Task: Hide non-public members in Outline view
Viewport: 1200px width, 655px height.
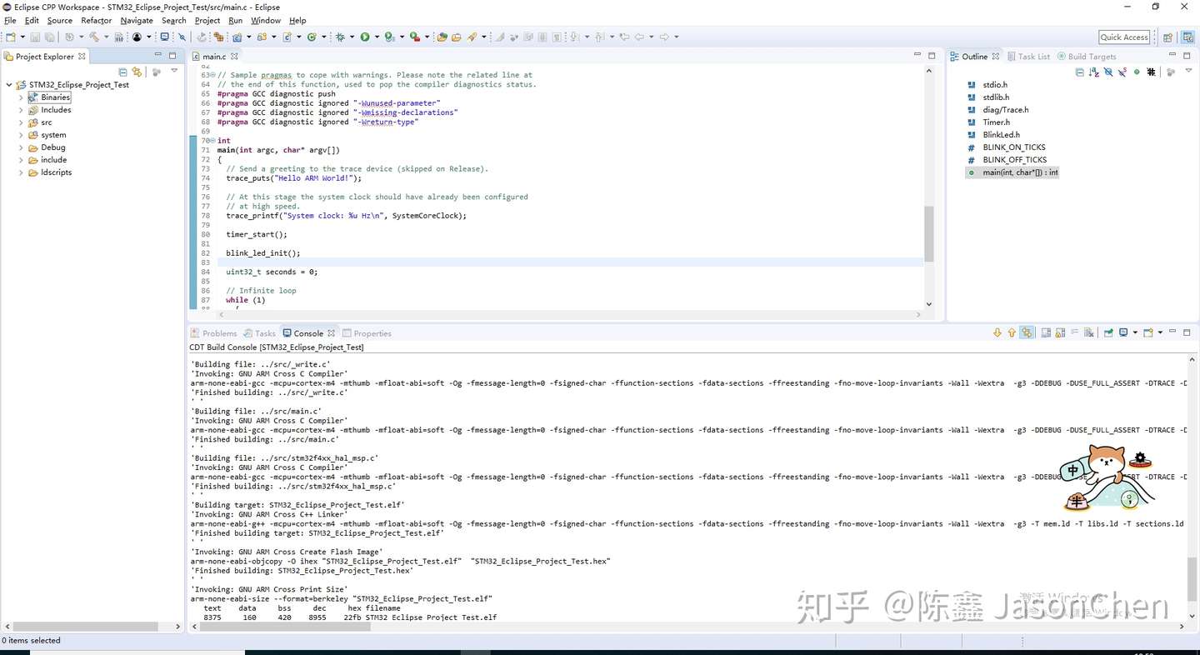Action: (x=1137, y=72)
